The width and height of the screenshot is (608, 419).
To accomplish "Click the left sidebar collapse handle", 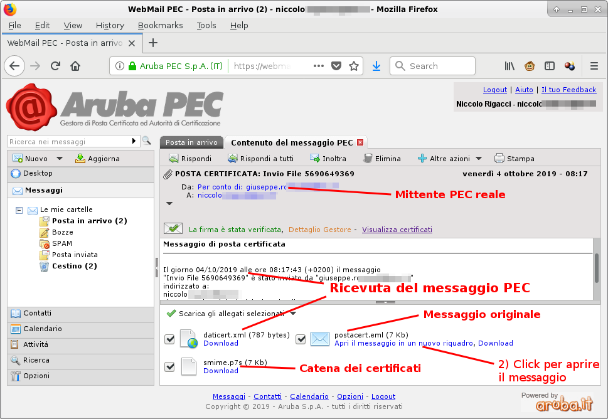I will pyautogui.click(x=157, y=267).
